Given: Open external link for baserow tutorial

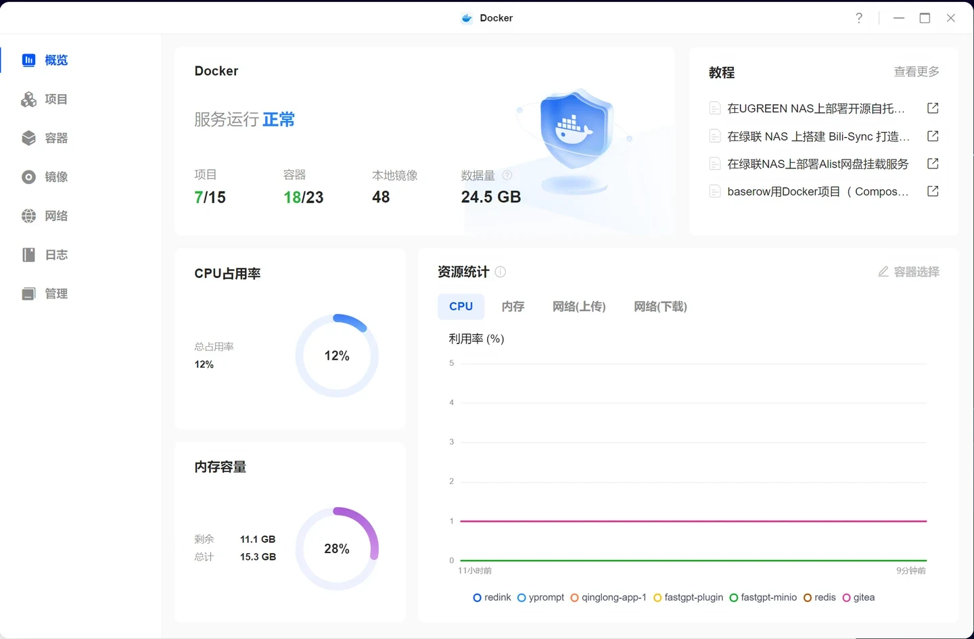Looking at the screenshot, I should [x=933, y=191].
